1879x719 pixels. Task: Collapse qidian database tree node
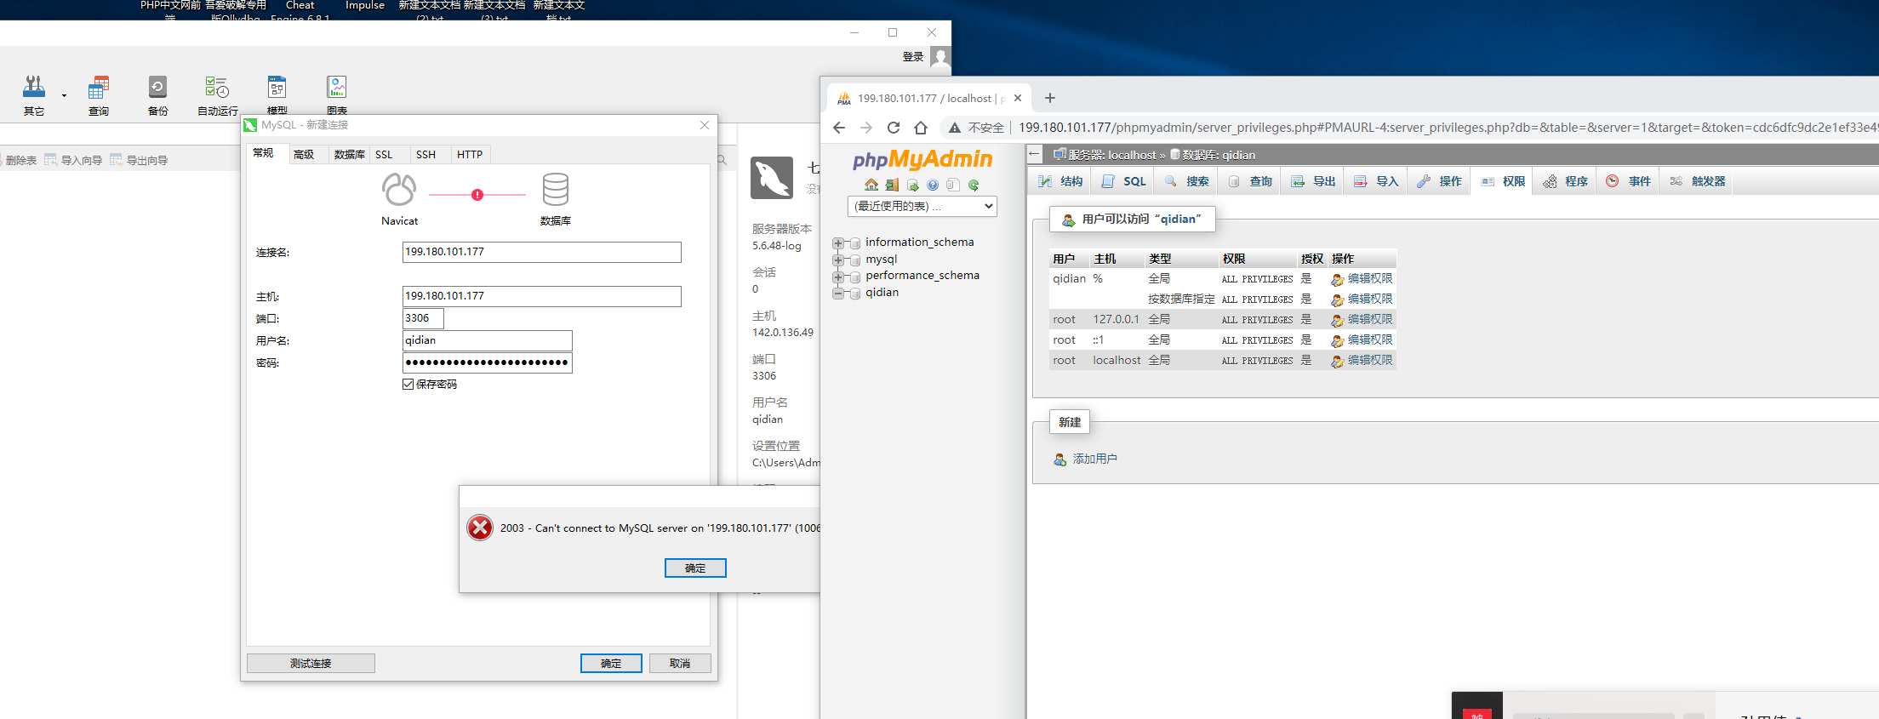838,293
